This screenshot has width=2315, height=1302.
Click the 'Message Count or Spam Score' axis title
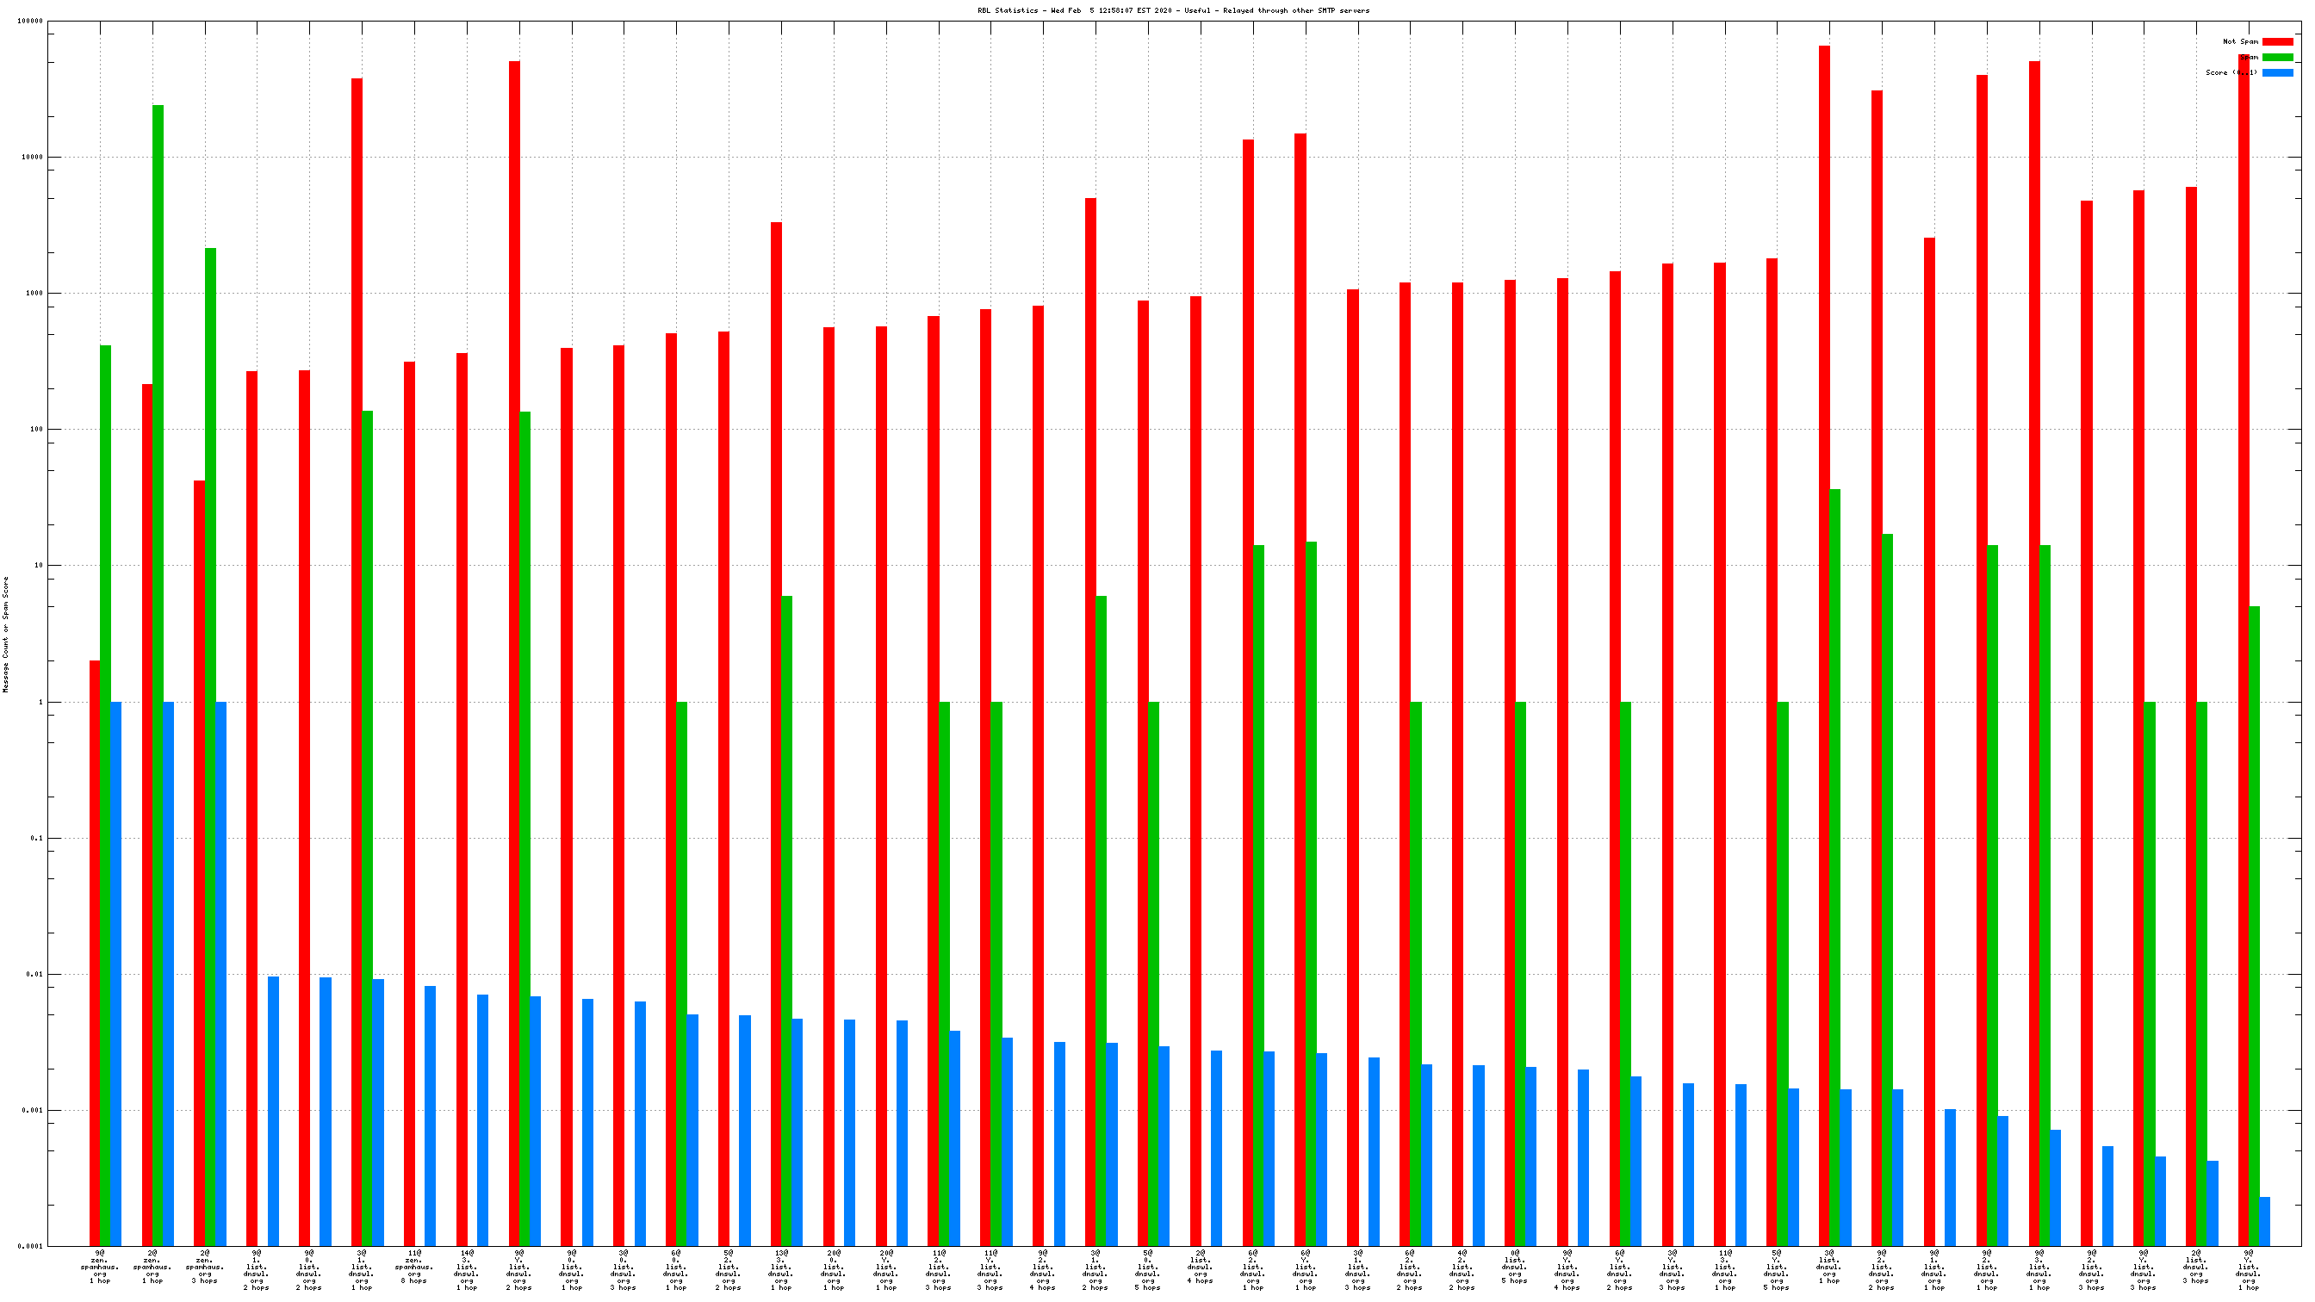[5, 635]
